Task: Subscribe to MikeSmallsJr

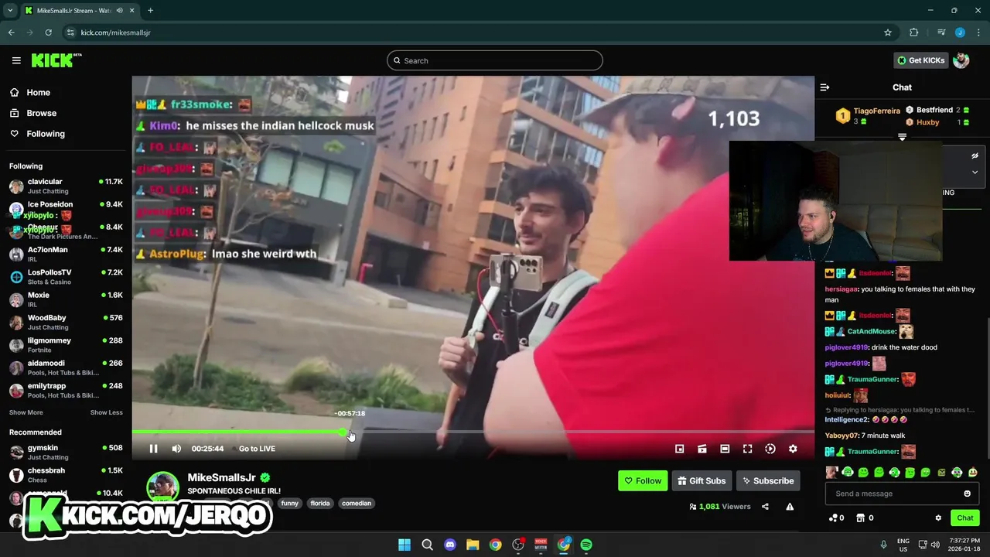Action: coord(768,480)
